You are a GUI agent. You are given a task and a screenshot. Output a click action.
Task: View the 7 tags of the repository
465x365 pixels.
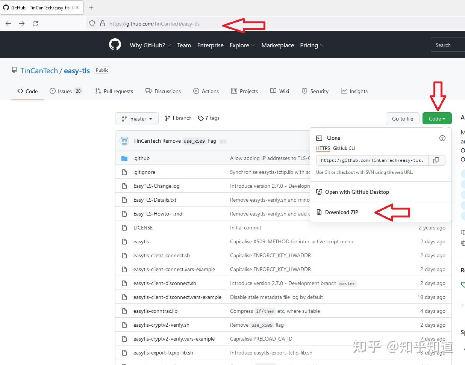pos(209,118)
